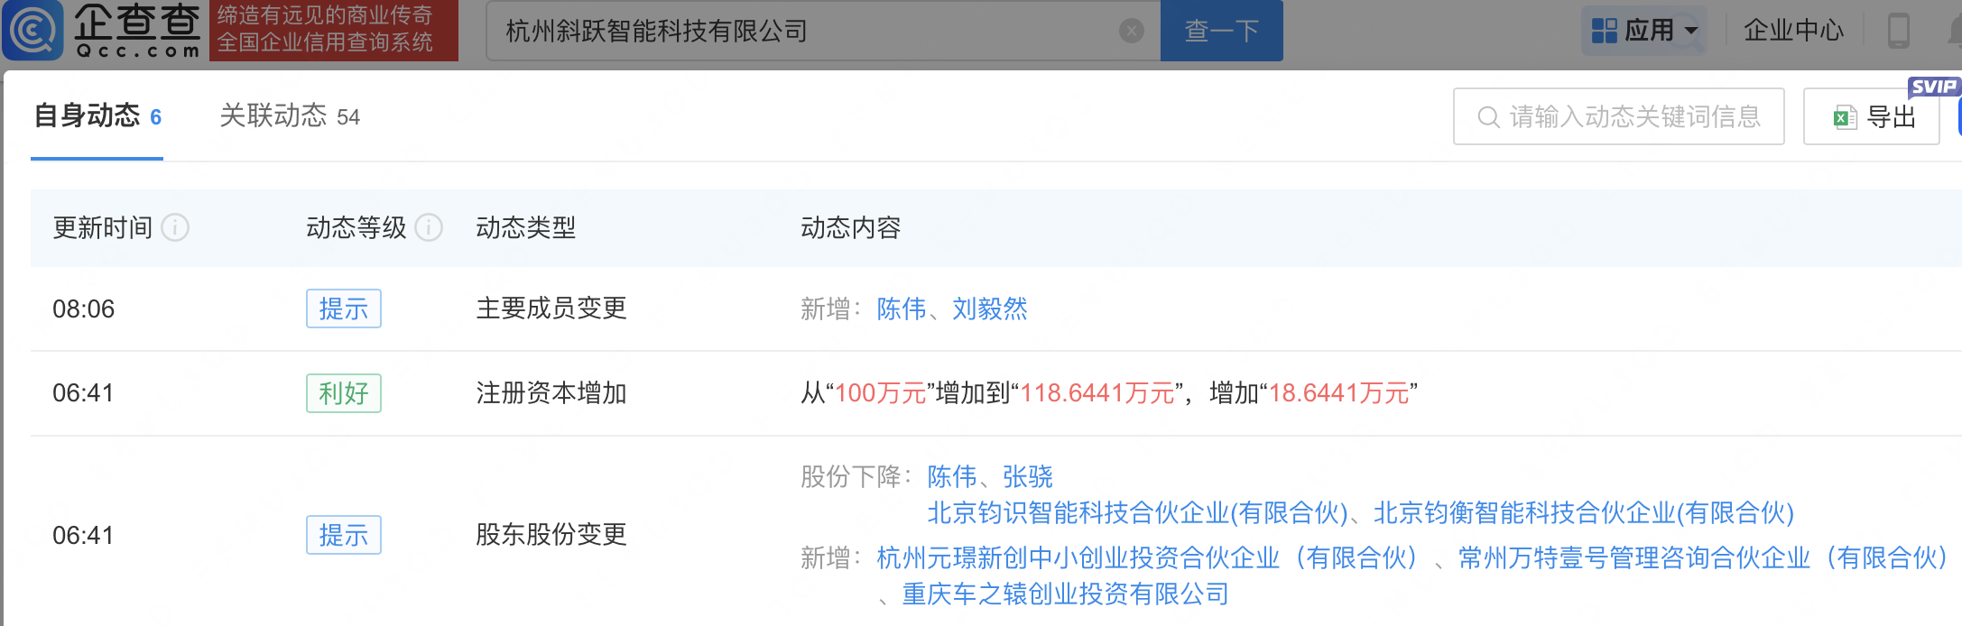The width and height of the screenshot is (1962, 626).
Task: Click the magnifier icon in keyword search
Action: (x=1488, y=117)
